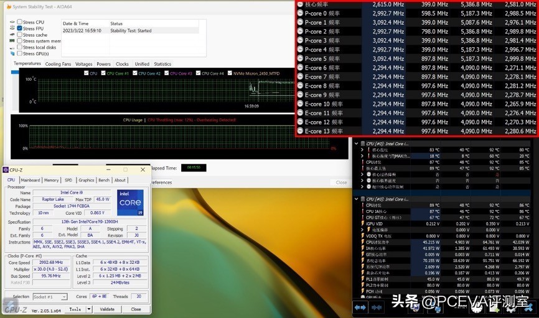Open the CPU-Z Mainboard tab
This screenshot has height=318, width=539.
(x=30, y=180)
